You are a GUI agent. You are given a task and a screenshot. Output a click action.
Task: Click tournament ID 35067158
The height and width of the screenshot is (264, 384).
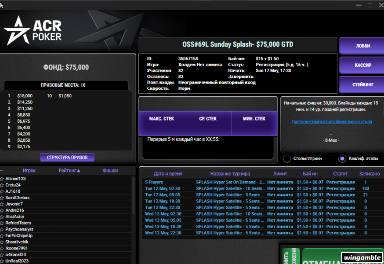(x=188, y=59)
